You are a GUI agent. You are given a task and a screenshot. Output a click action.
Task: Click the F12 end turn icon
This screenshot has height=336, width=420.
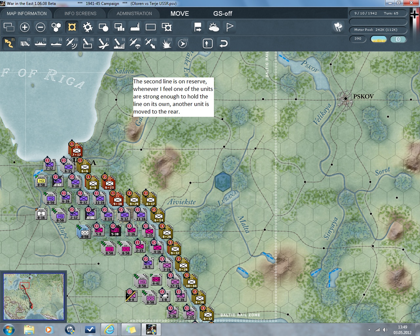[x=182, y=43]
